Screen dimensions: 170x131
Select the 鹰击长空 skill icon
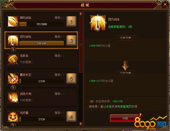coord(13,78)
